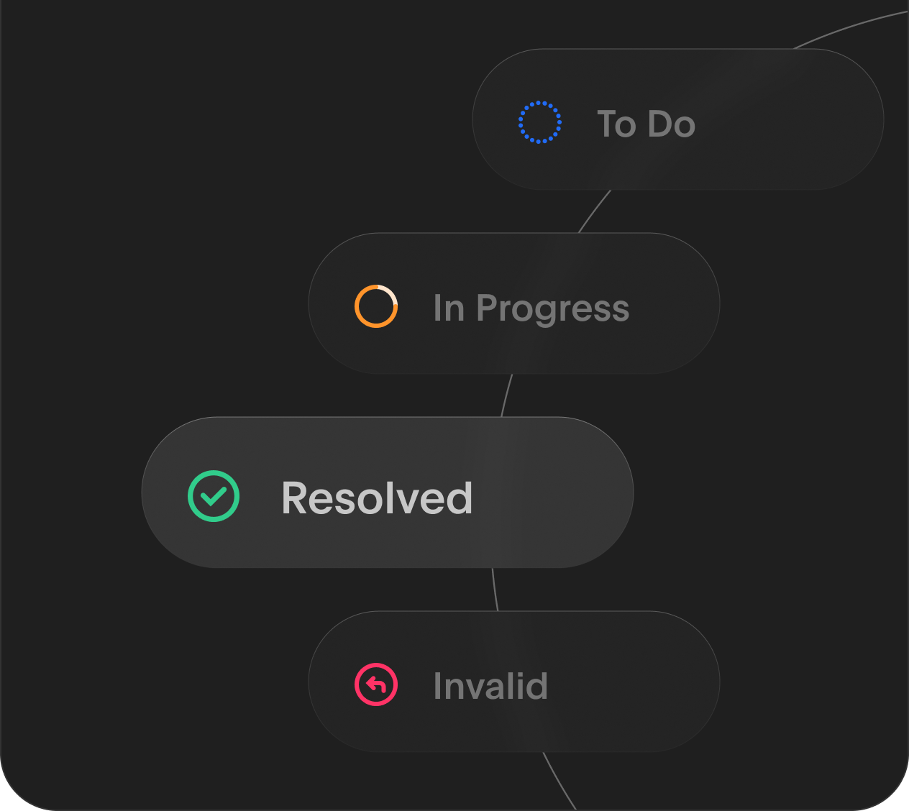Click the blue dotted circle To Do status icon
This screenshot has width=909, height=811.
pyautogui.click(x=539, y=124)
